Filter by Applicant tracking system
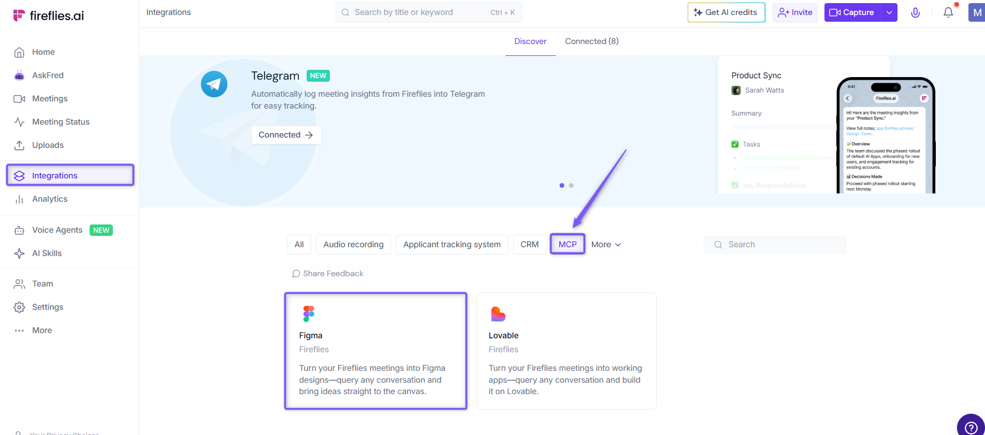Screen dimensions: 985x435 tap(452, 244)
